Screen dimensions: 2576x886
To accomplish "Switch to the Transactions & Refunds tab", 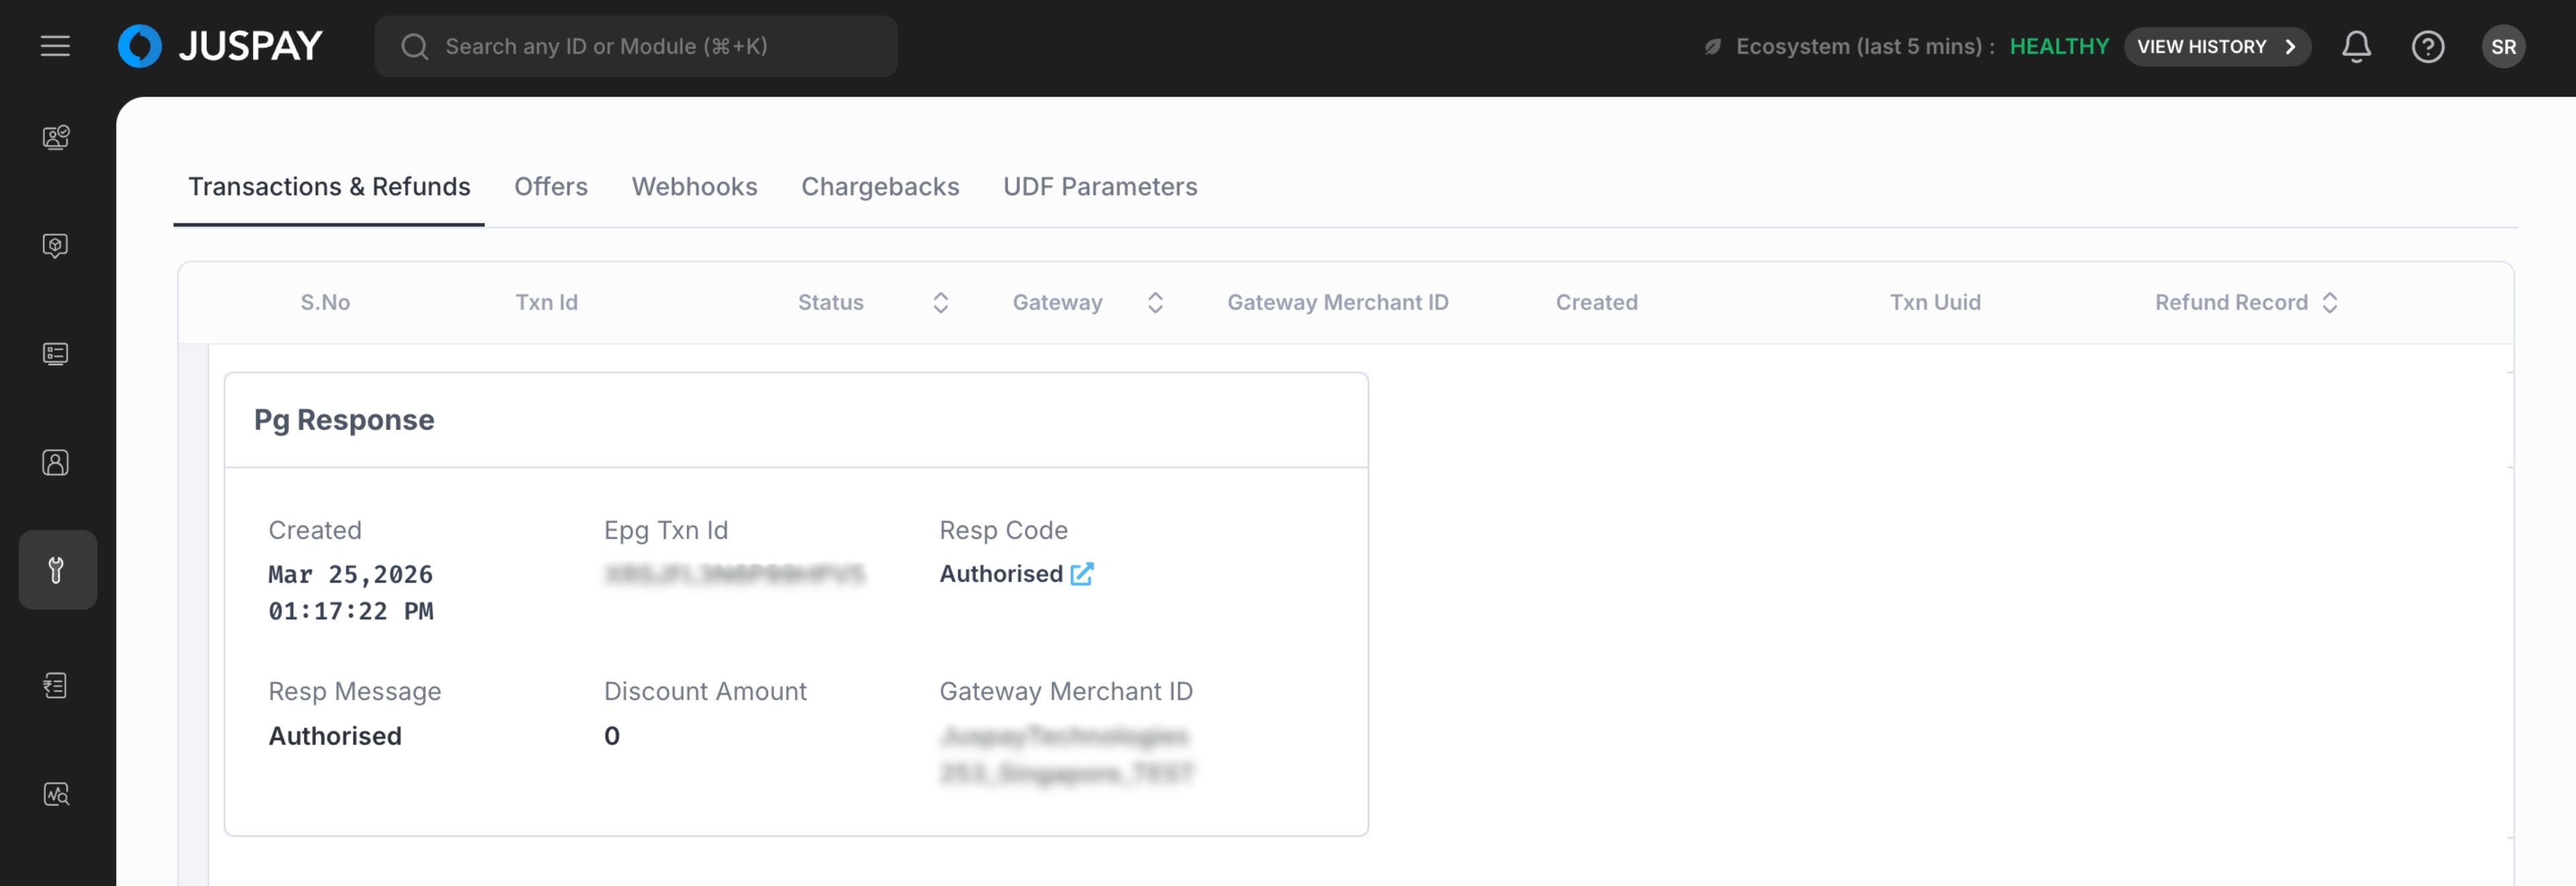I will click(329, 186).
